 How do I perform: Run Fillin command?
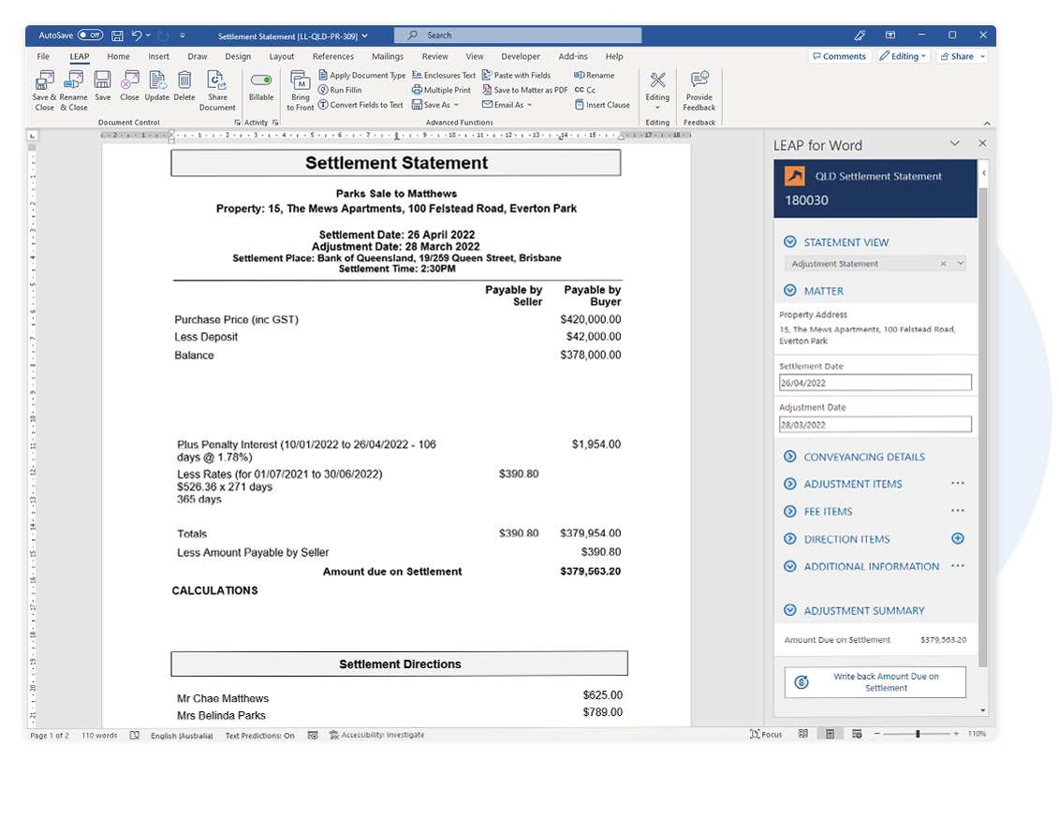click(341, 90)
